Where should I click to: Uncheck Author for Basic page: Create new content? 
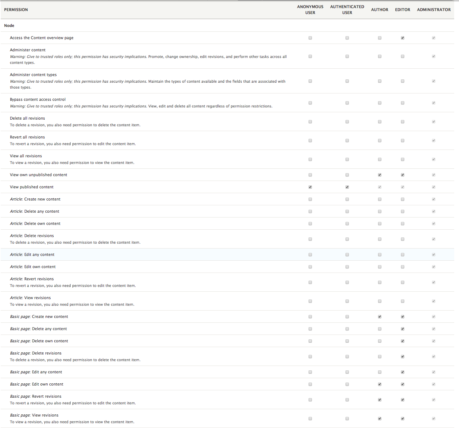pos(380,317)
